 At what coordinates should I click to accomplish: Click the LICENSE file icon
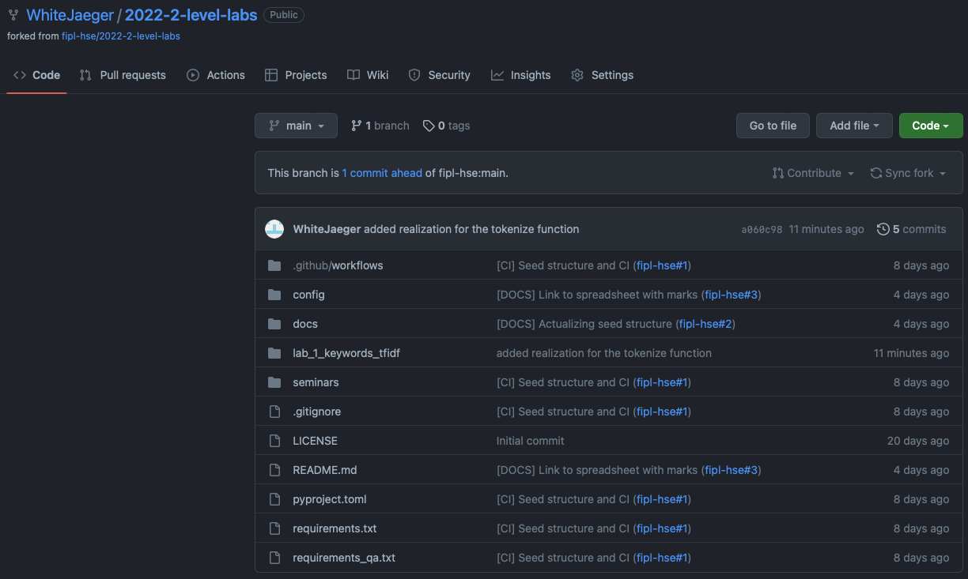[x=274, y=441]
